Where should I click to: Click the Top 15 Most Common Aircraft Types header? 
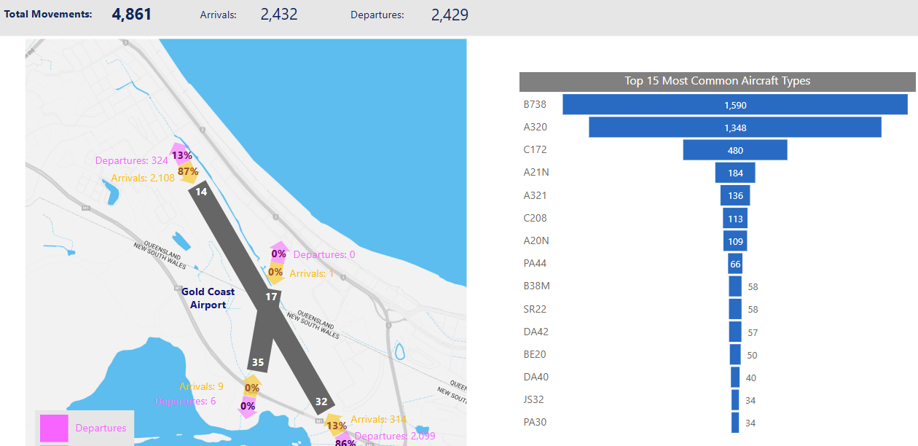coord(717,81)
